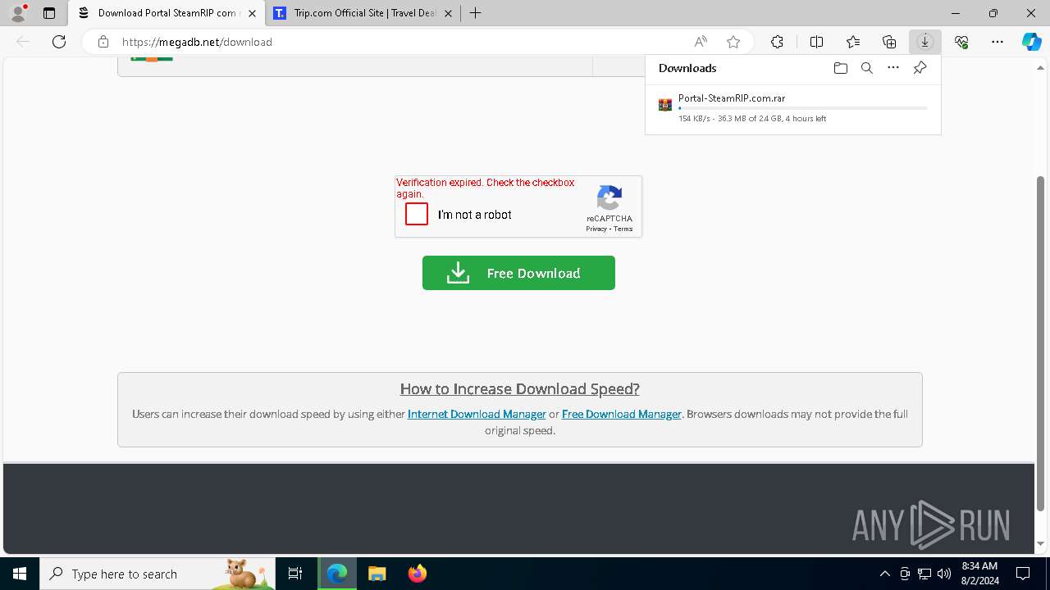
Task: Open the Copilot sidebar icon
Action: (x=1032, y=42)
